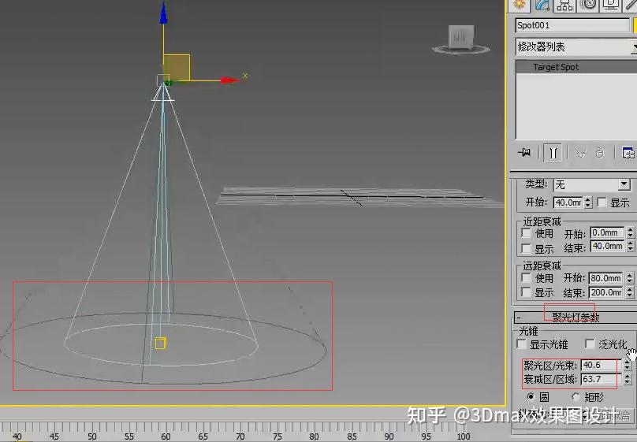Enable 远距衰减 使用 checkbox

(526, 277)
